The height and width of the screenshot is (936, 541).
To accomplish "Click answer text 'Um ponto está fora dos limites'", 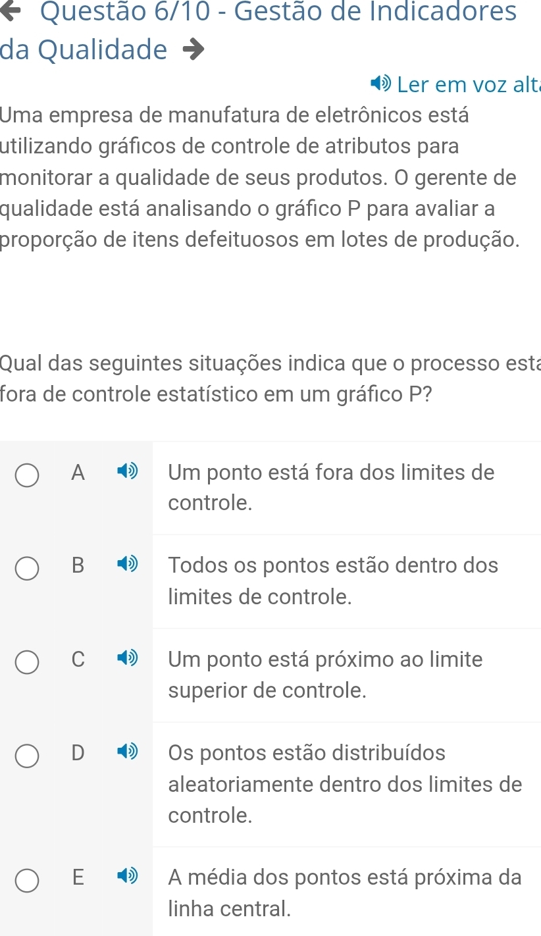I will coord(331,487).
